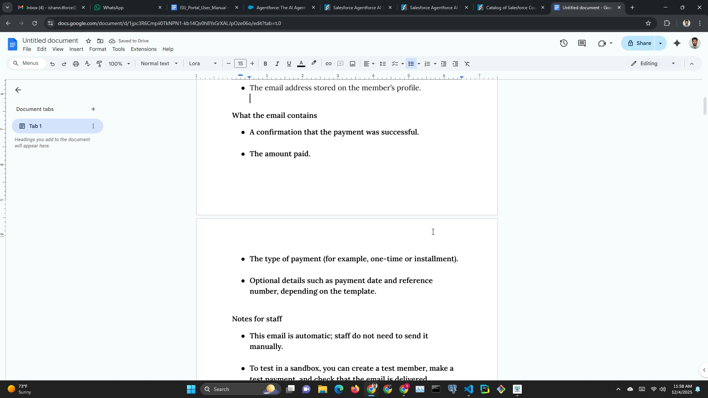708x398 pixels.
Task: Open version history with the clock icon
Action: (x=563, y=43)
